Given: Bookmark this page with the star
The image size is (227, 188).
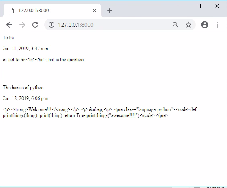Looking at the screenshot, I should [188, 25].
